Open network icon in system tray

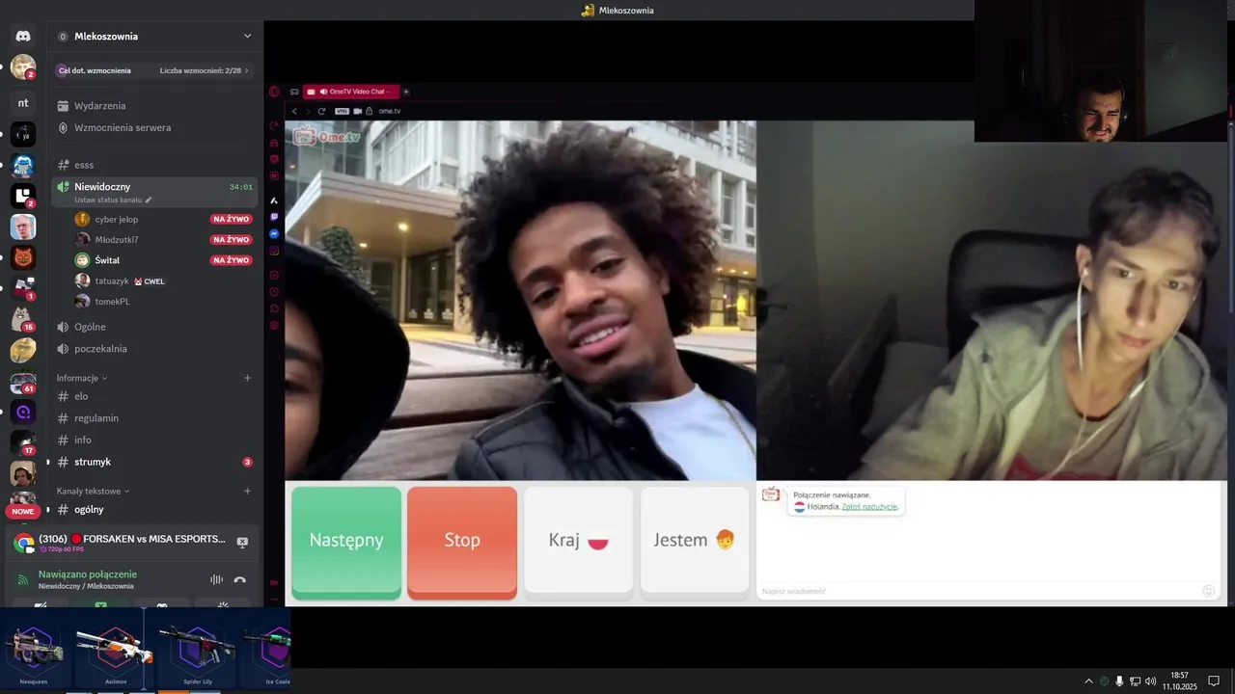coord(1135,681)
